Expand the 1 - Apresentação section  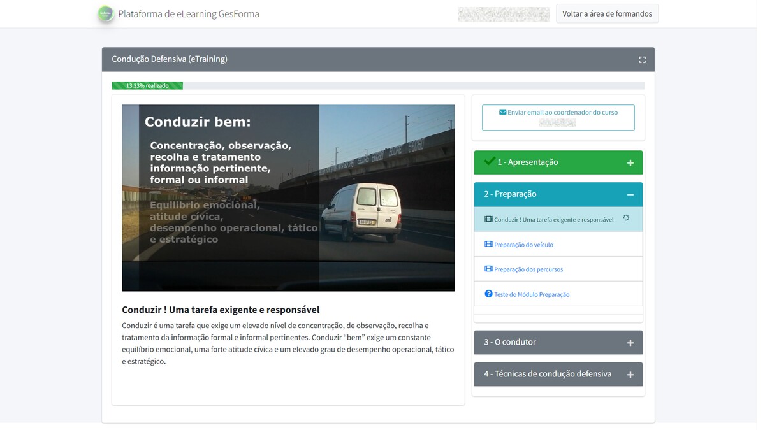[630, 163]
